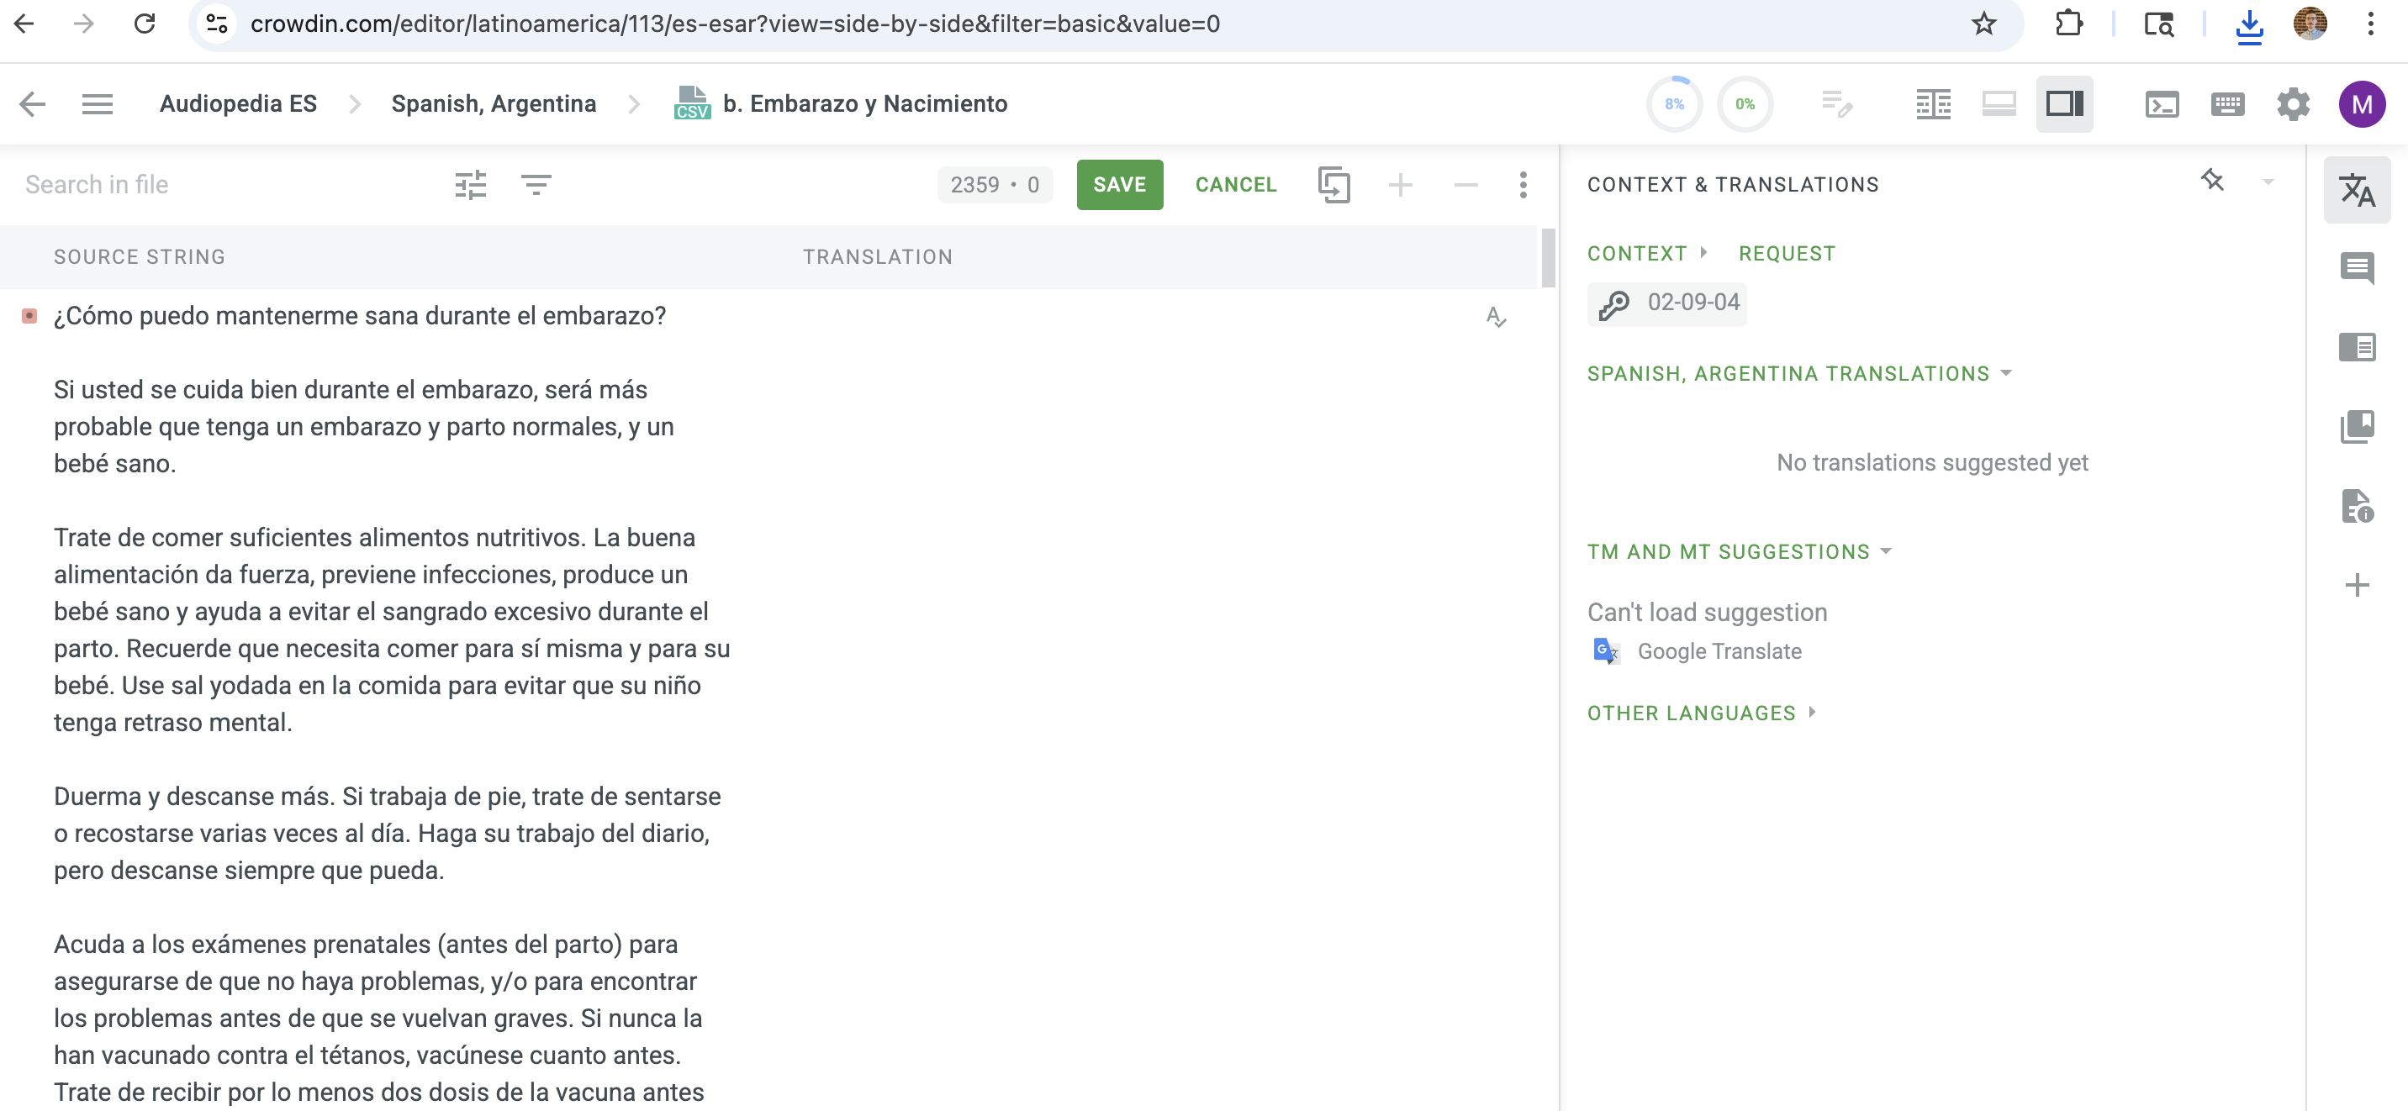The image size is (2408, 1111).
Task: Open advanced search filter sliders
Action: pos(470,184)
